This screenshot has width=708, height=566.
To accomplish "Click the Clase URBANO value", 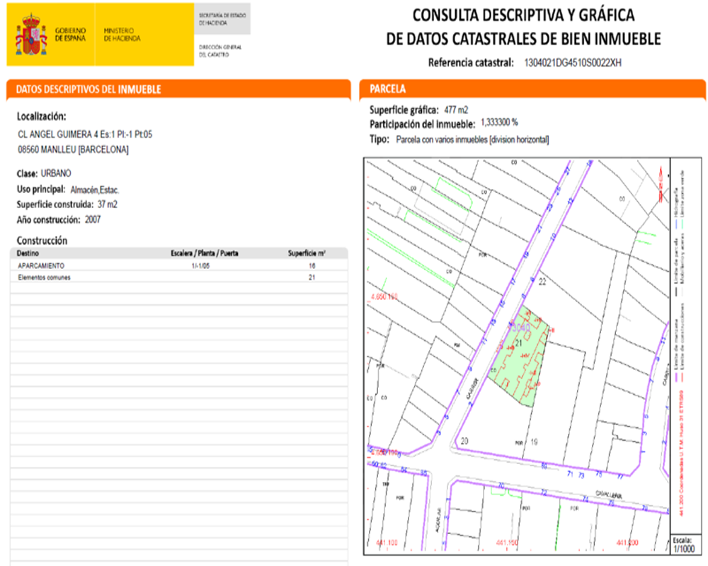I will pyautogui.click(x=56, y=173).
